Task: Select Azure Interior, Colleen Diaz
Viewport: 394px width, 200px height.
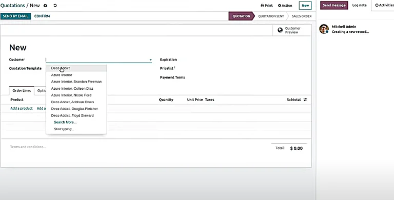Action: tap(76, 88)
